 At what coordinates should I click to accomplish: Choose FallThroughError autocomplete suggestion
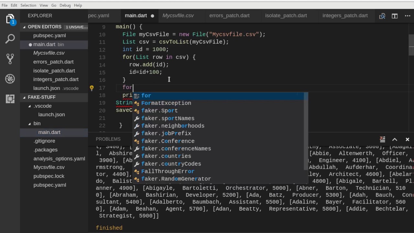pos(218,171)
